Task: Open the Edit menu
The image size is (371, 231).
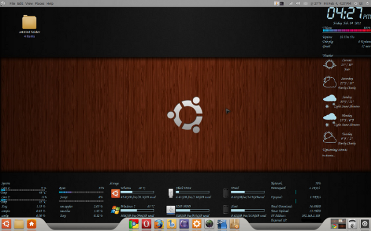Action: (x=20, y=3)
